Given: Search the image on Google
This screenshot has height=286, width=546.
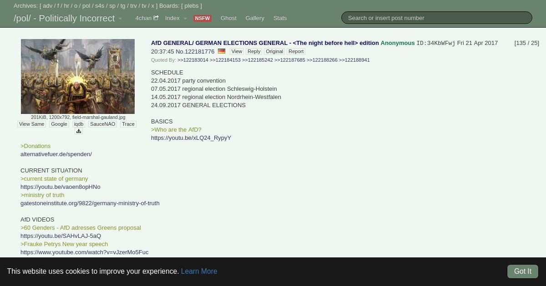Looking at the screenshot, I should pos(59,124).
